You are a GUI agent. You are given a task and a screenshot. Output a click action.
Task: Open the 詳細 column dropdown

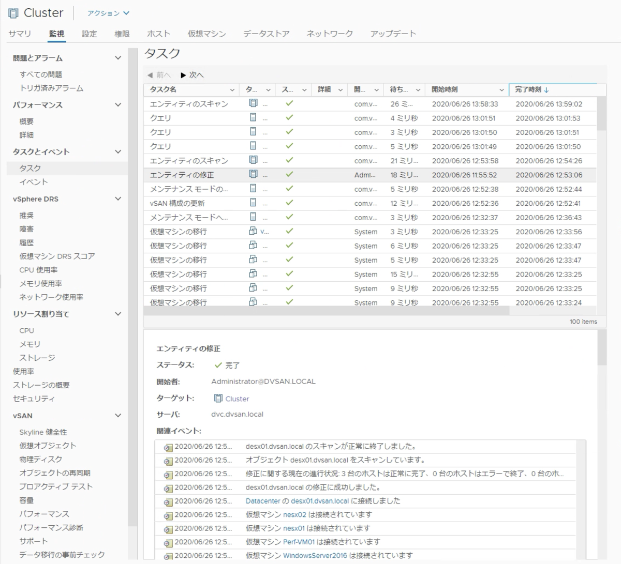341,90
